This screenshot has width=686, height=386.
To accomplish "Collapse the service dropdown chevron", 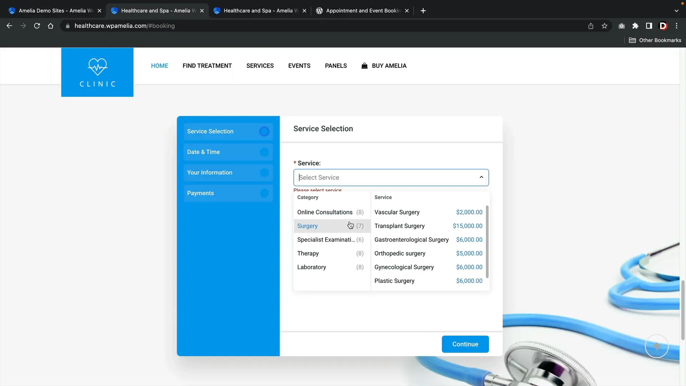I will click(481, 177).
